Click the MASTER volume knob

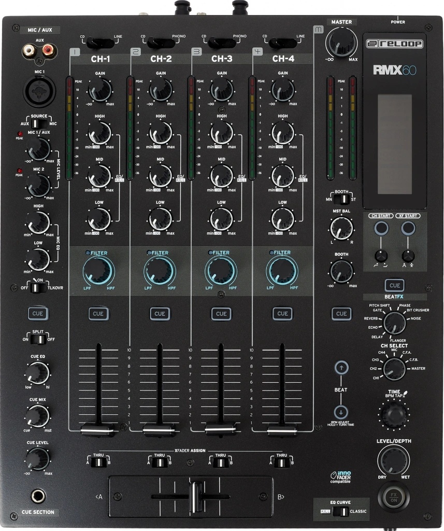click(x=341, y=43)
